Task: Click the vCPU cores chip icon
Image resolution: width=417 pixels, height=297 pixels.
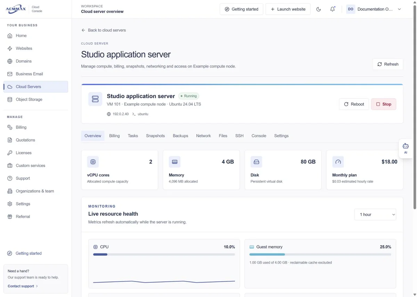Action: [93, 162]
